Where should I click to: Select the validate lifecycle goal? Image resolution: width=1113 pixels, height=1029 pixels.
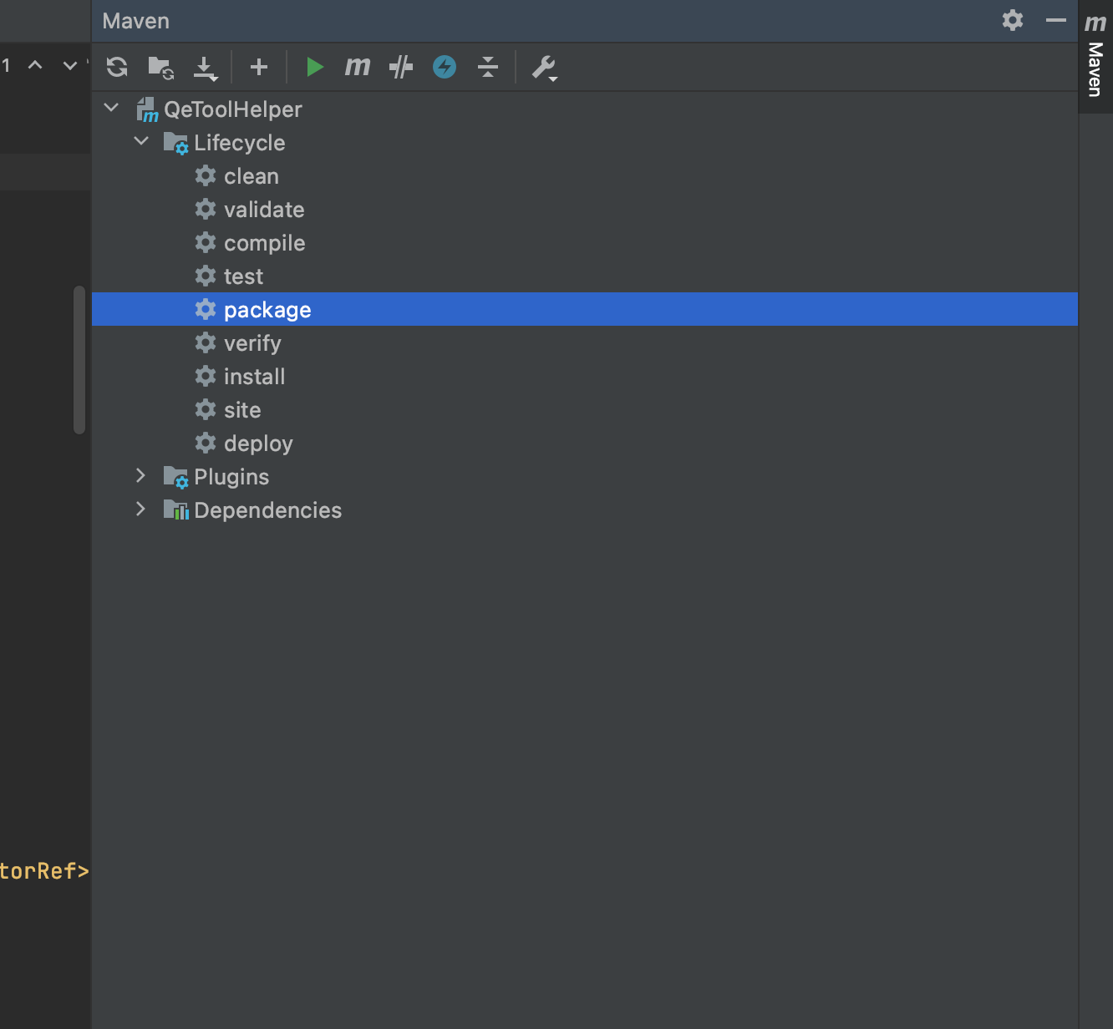pyautogui.click(x=585, y=210)
